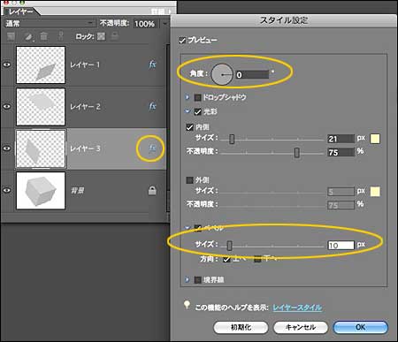Enable the ドロップシャドウ checkbox
The image size is (398, 342).
pyautogui.click(x=197, y=97)
